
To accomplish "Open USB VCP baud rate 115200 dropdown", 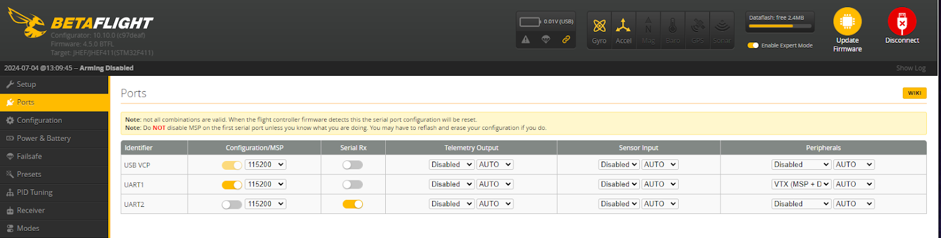I will point(265,165).
